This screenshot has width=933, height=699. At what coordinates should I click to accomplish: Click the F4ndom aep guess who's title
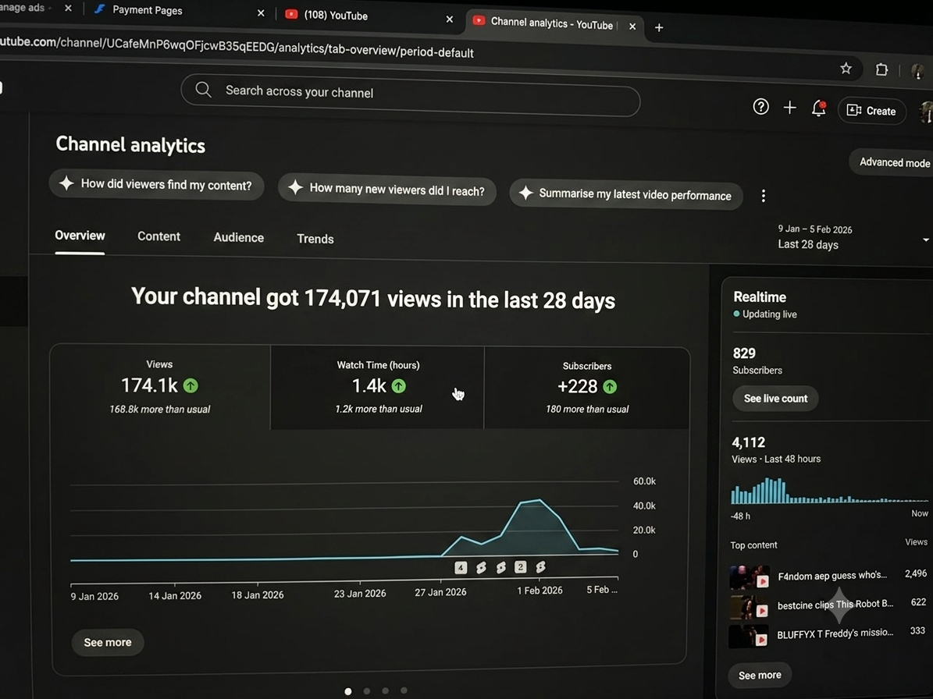click(x=832, y=576)
